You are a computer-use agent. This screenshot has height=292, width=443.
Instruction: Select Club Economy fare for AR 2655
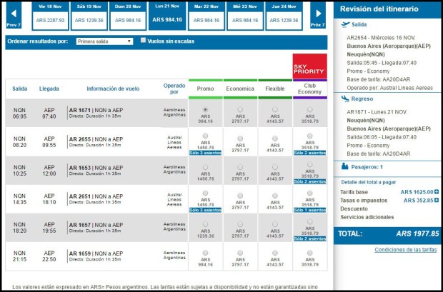(309, 135)
